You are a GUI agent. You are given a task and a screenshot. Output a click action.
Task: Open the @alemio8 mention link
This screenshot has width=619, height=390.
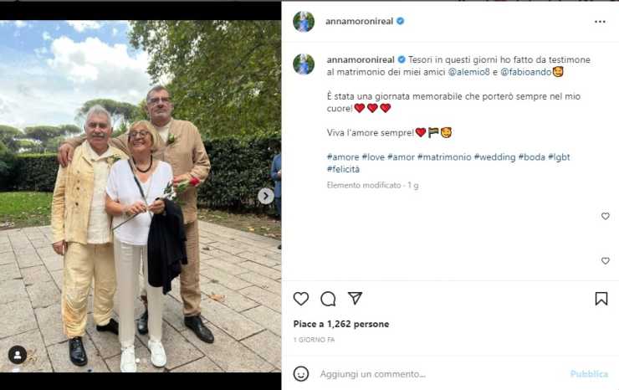click(469, 72)
